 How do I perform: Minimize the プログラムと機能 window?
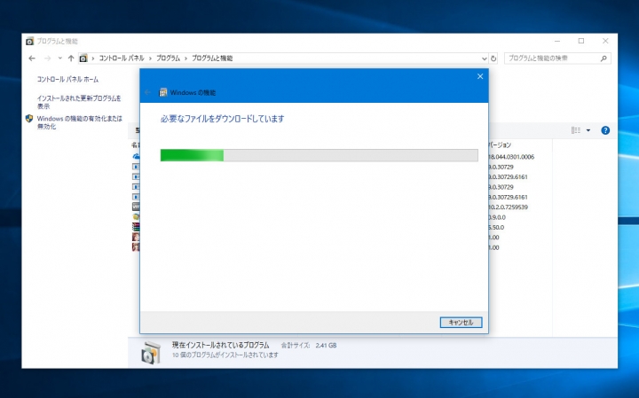(557, 41)
